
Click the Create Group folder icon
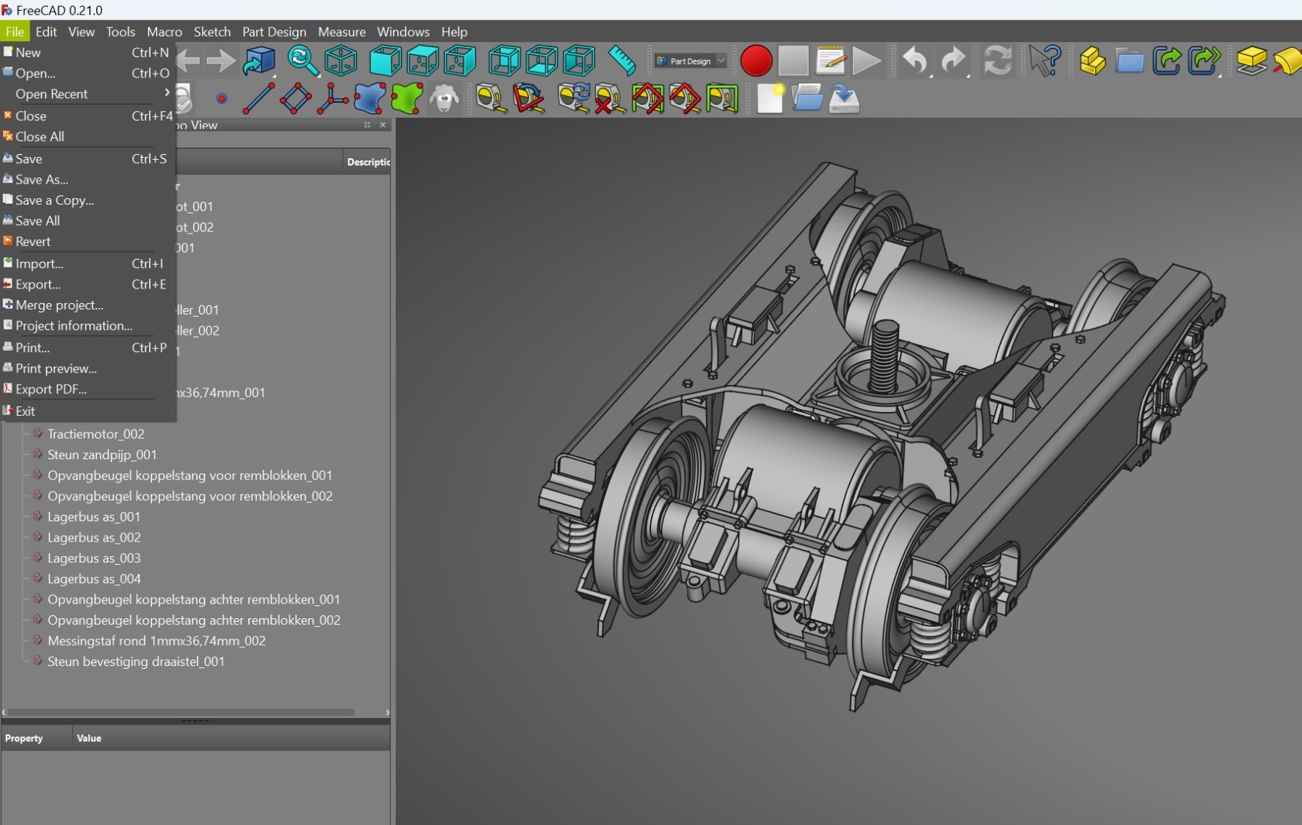tap(1129, 61)
